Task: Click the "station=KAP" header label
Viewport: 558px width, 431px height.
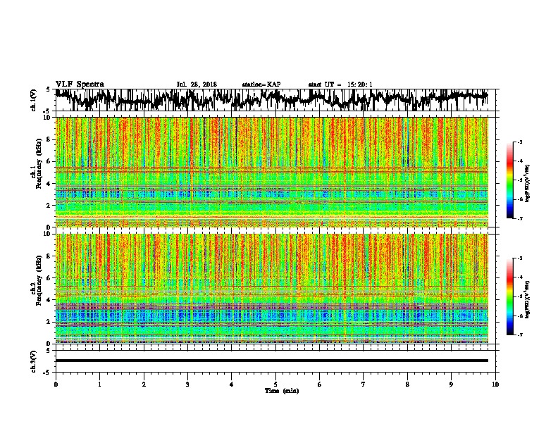Action: pyautogui.click(x=261, y=85)
